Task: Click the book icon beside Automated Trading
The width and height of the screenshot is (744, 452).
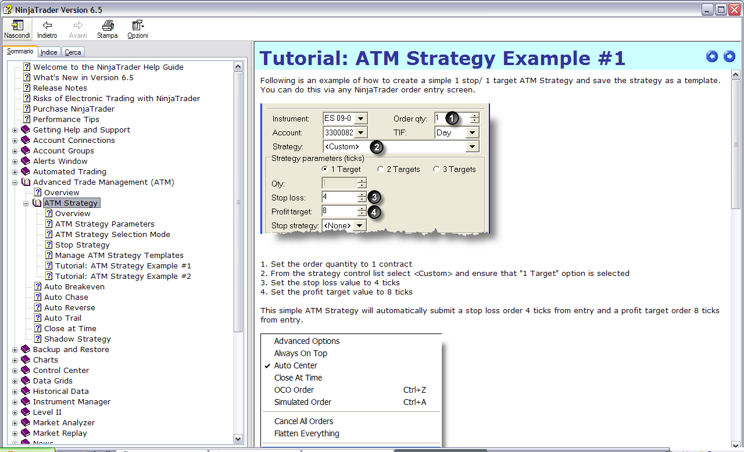Action: (26, 171)
